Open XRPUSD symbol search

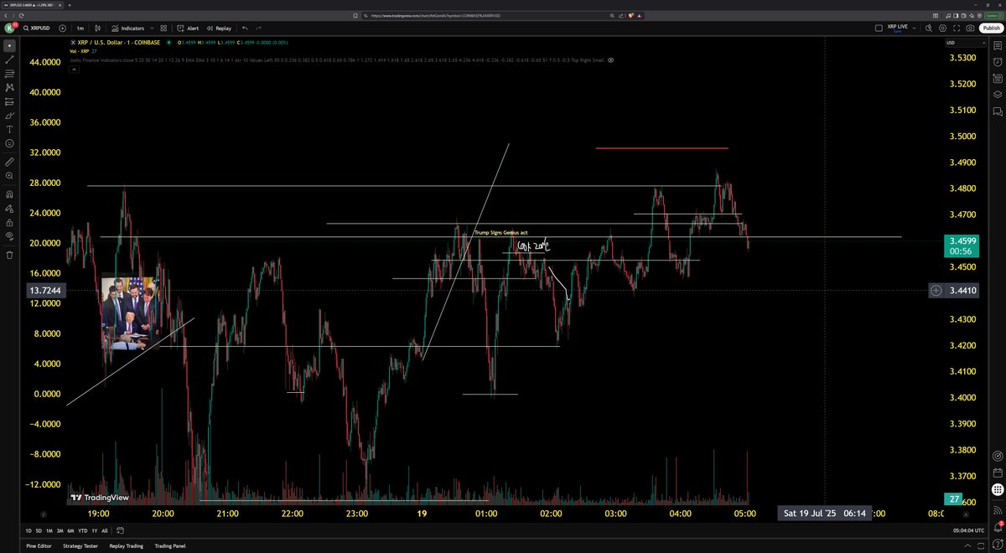37,28
